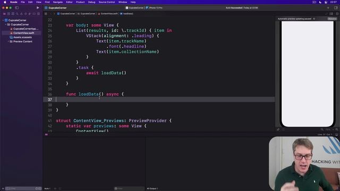Open the Window menu

point(123,2)
